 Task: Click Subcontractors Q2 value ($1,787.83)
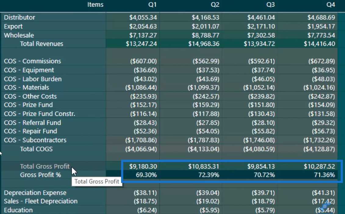click(x=203, y=140)
